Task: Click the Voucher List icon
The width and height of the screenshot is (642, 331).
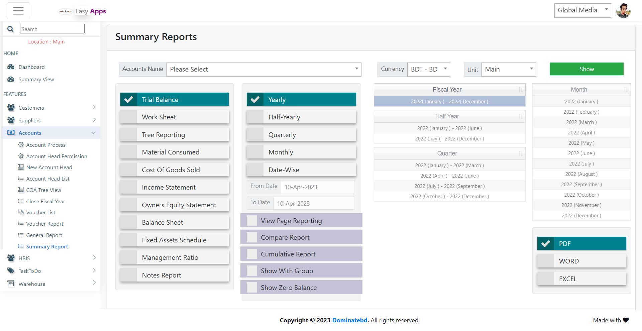Action: pyautogui.click(x=21, y=212)
